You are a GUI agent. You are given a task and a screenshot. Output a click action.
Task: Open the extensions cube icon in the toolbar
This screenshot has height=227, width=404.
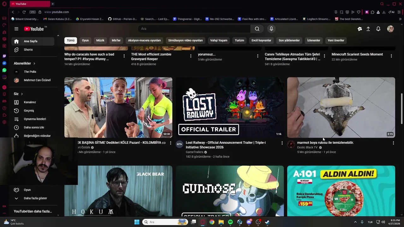[x=372, y=12]
